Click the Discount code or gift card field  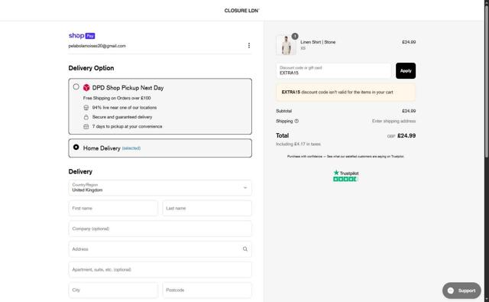tap(333, 71)
